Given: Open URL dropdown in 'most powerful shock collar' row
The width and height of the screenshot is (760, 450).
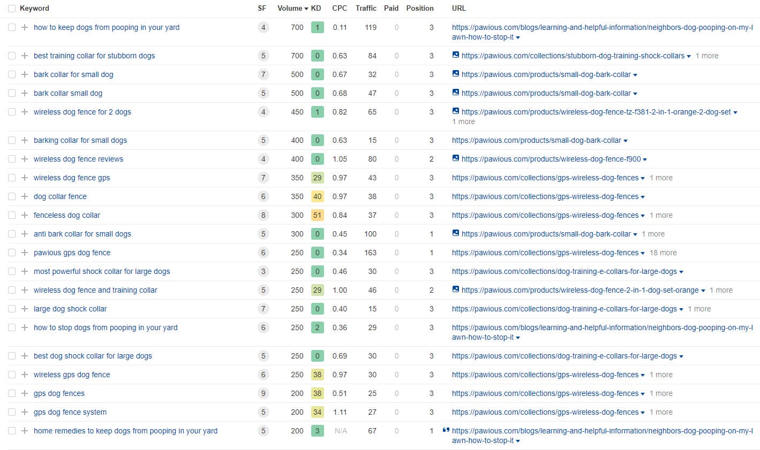Looking at the screenshot, I should [x=681, y=272].
